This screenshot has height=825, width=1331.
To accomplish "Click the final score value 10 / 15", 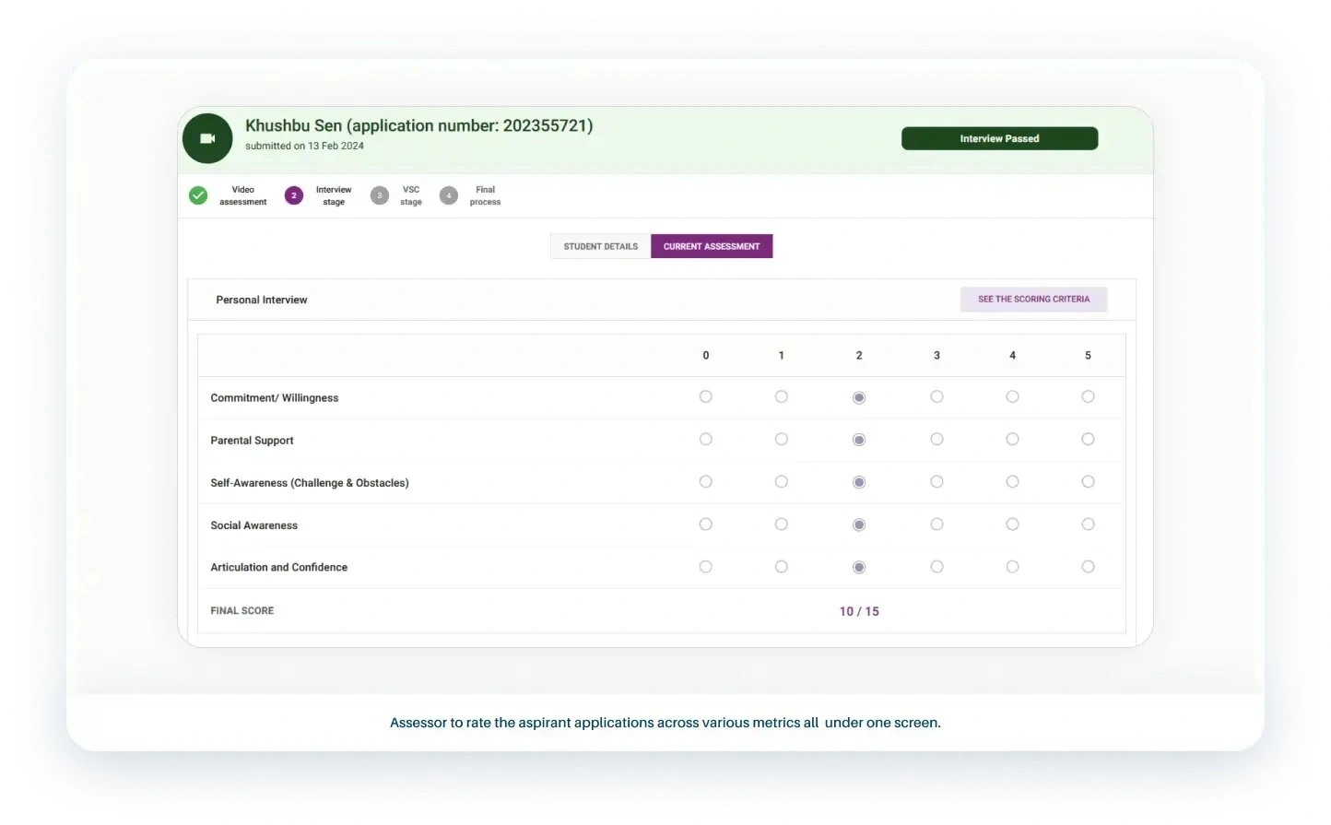I will [859, 611].
